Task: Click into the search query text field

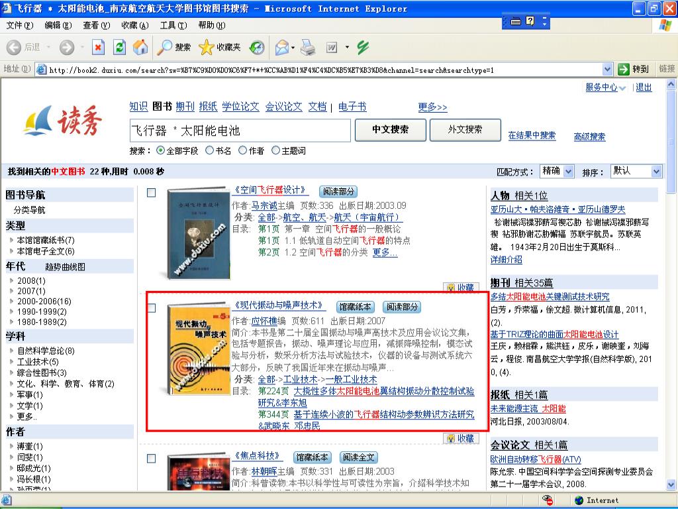Action: point(240,131)
